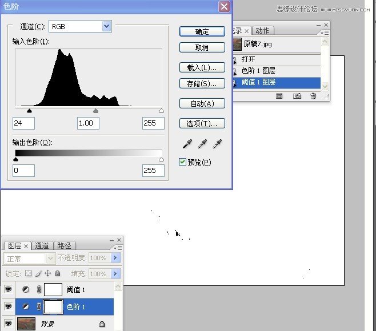
Task: Click the output black slider
Action: [16, 159]
